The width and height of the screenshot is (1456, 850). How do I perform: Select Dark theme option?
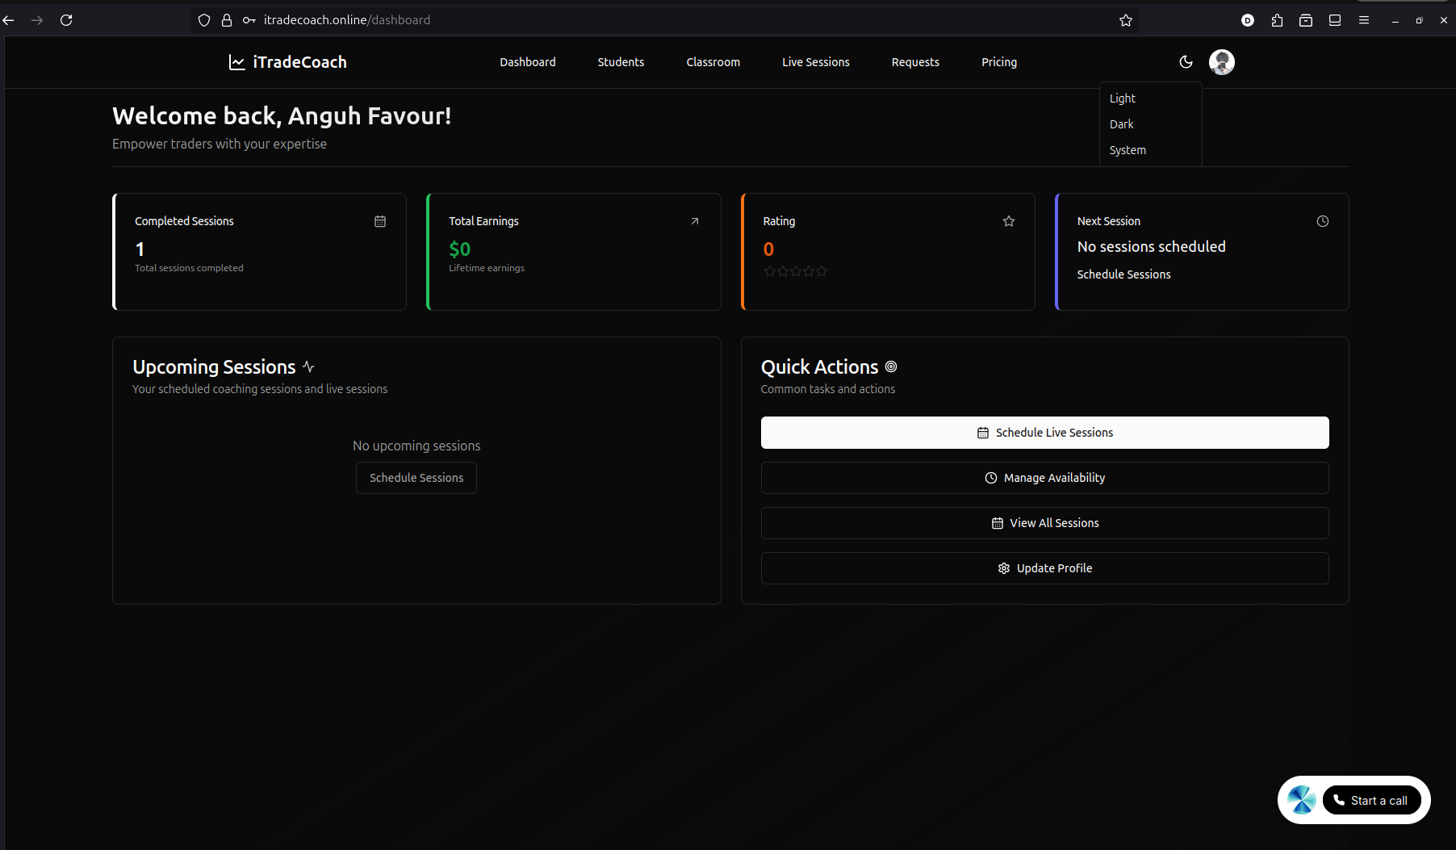click(1150, 124)
